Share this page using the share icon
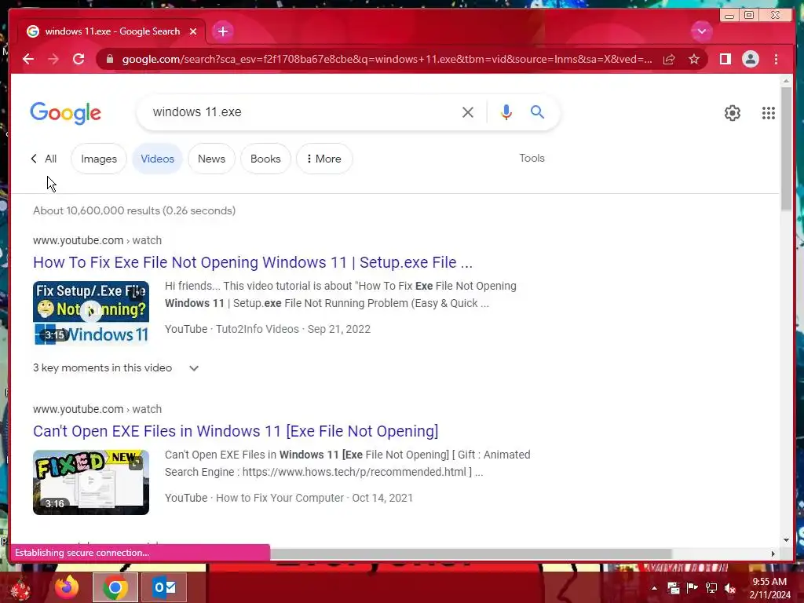 click(x=669, y=59)
